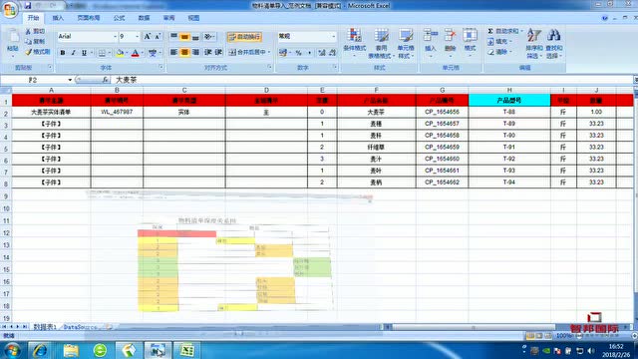Click the Merge and Center button
The image size is (638, 359).
coord(249,52)
